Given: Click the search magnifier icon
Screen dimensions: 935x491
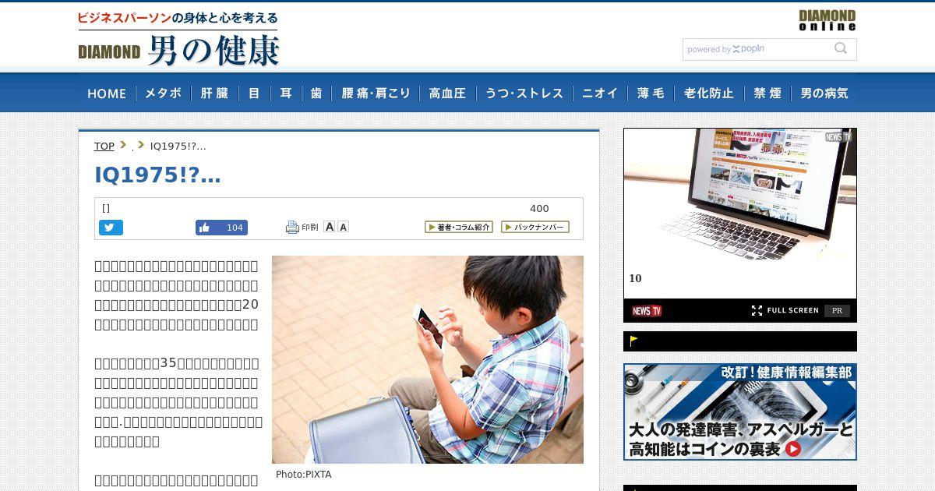Looking at the screenshot, I should point(841,48).
